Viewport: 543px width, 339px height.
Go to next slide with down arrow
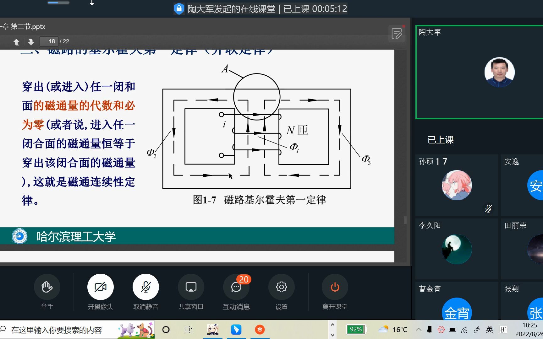(x=30, y=41)
